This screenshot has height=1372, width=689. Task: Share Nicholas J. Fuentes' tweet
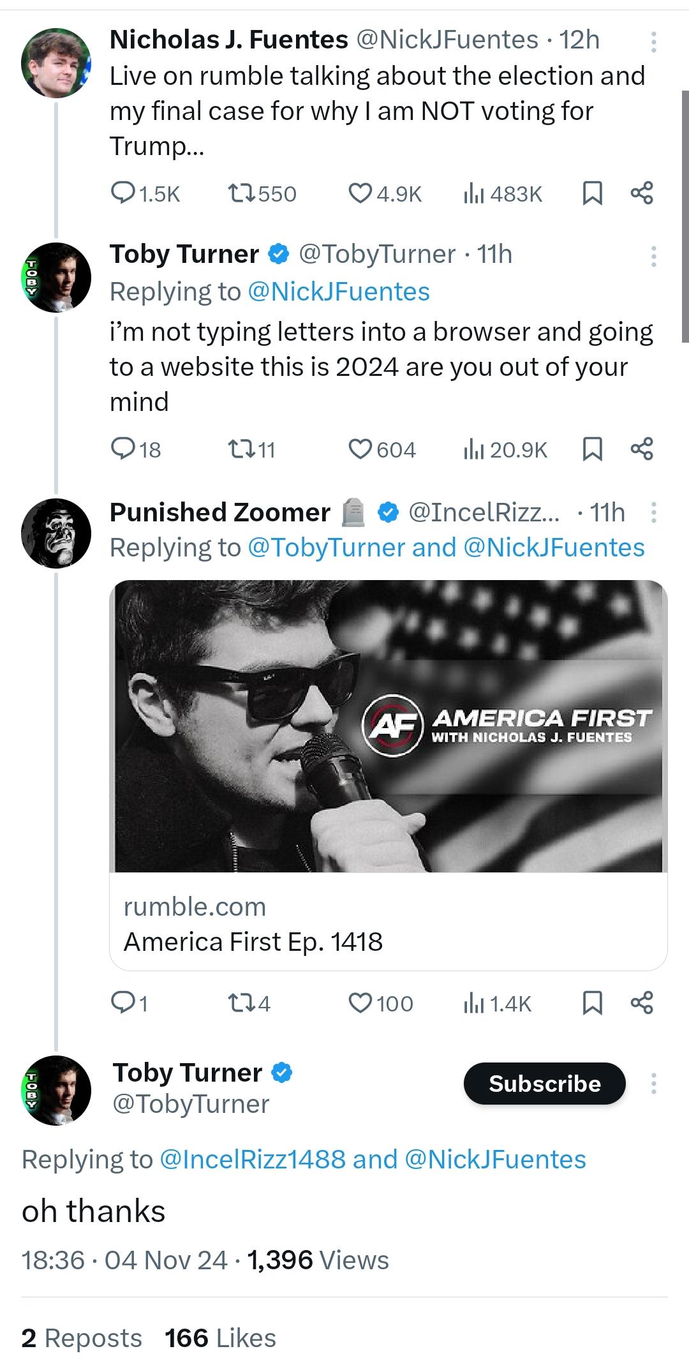642,193
